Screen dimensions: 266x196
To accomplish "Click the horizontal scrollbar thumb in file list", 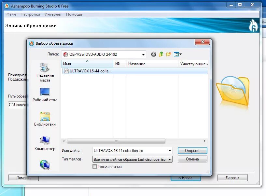I will [116, 141].
